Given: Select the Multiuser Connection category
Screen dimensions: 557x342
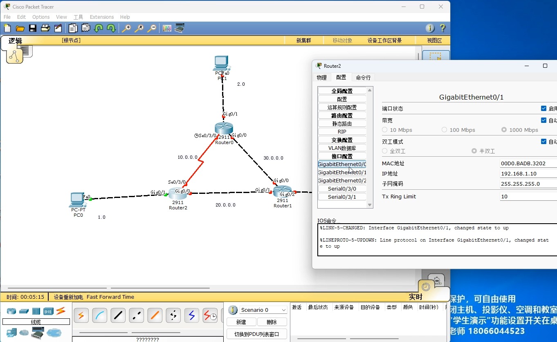Looking at the screenshot, I should [54, 333].
